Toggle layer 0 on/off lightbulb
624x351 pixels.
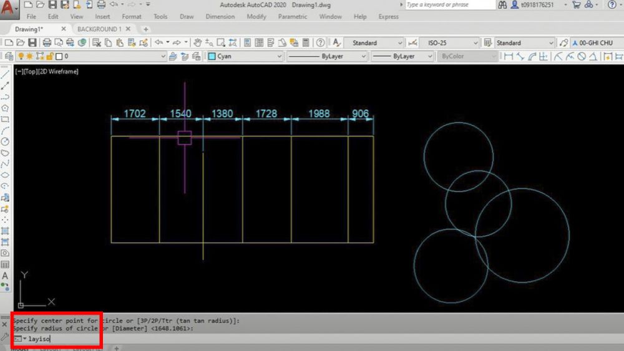(x=21, y=57)
